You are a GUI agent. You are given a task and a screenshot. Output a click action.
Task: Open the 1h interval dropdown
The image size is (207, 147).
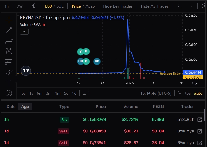click(6, 6)
